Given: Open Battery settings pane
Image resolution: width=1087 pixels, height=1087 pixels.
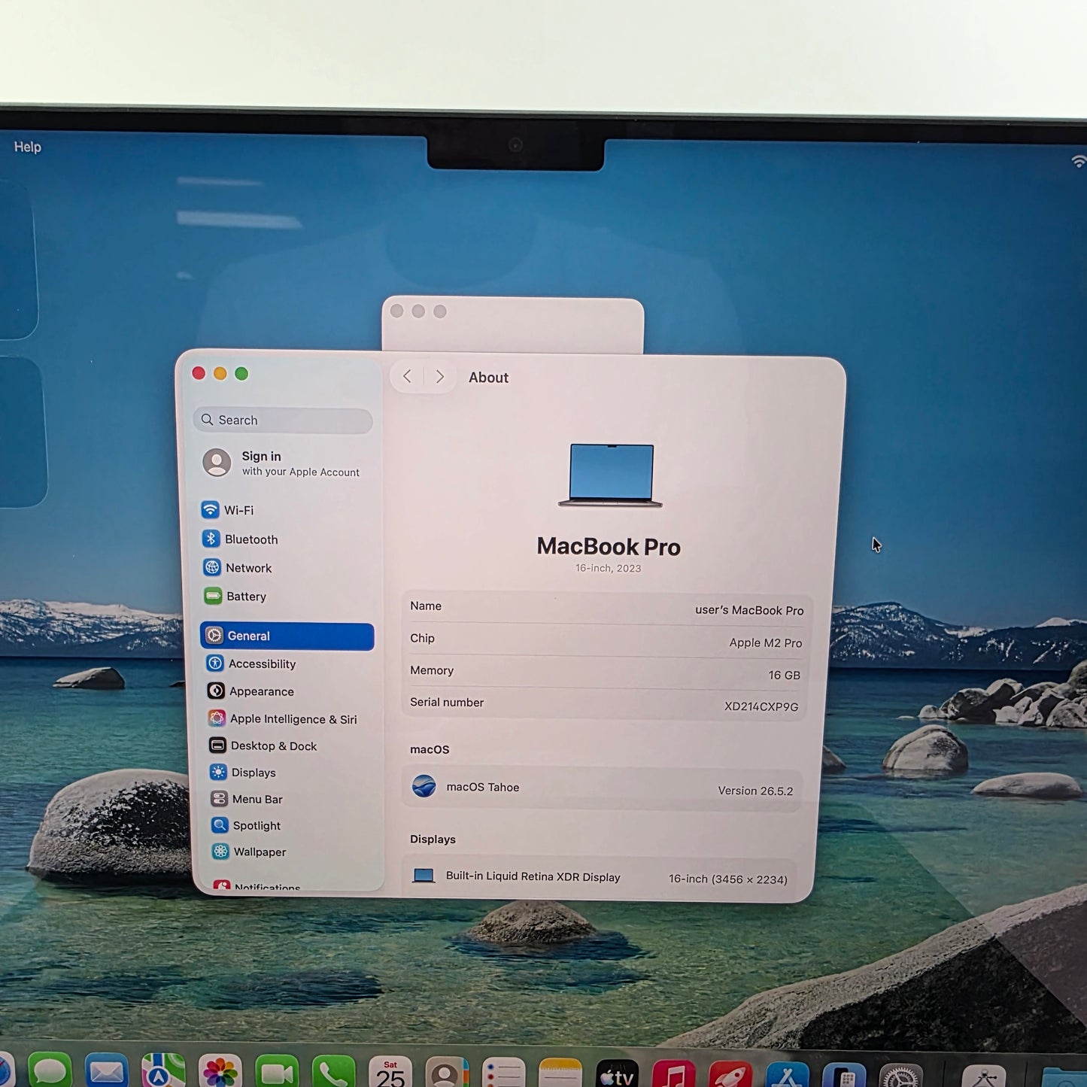Looking at the screenshot, I should click(x=235, y=597).
